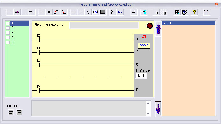Viewport: 221px width, 124px height.
Task: Click comment scrollbar down arrow
Action: 148,114
